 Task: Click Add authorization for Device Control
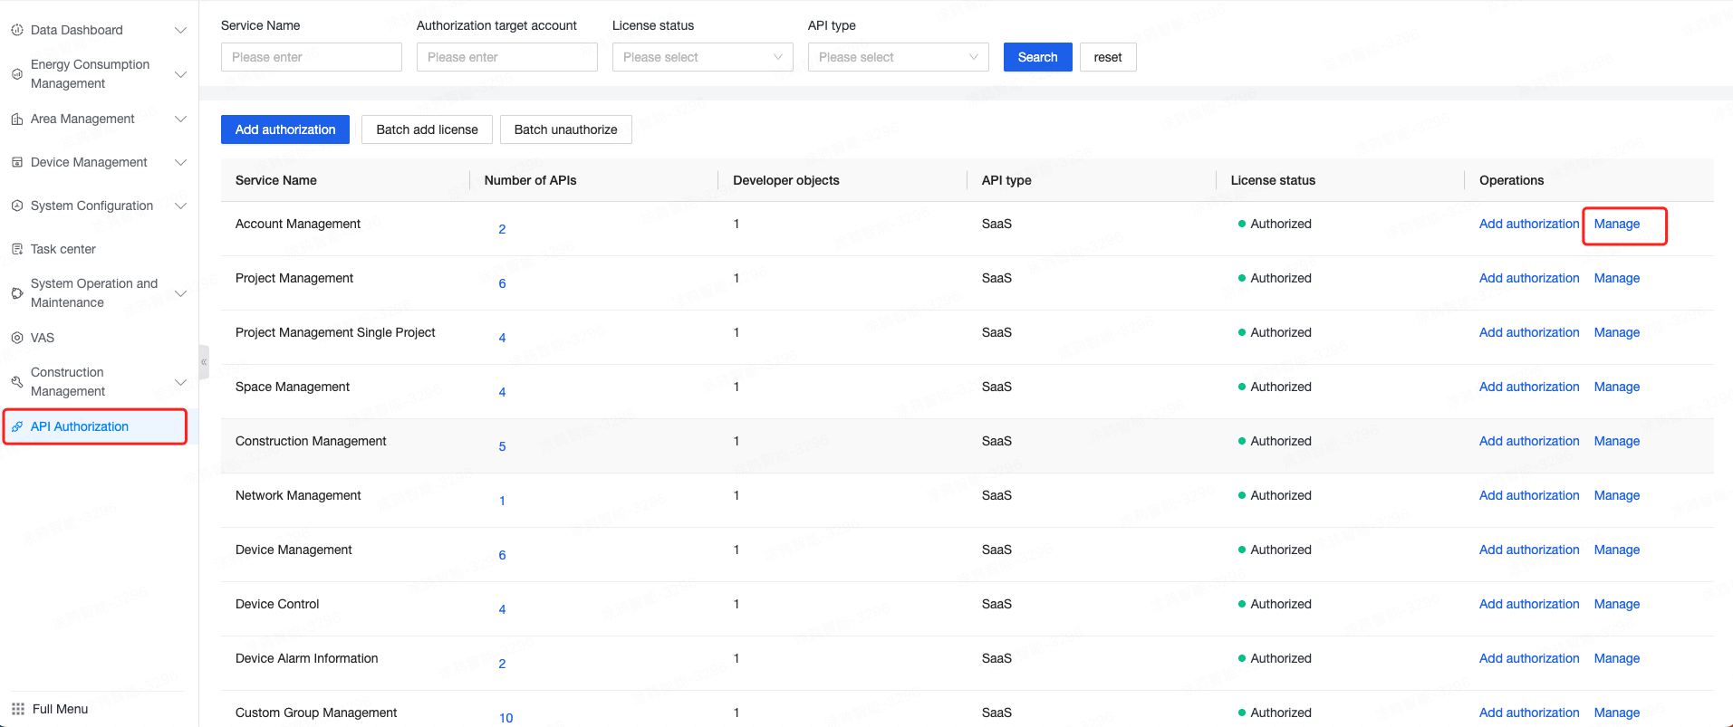pos(1529,604)
